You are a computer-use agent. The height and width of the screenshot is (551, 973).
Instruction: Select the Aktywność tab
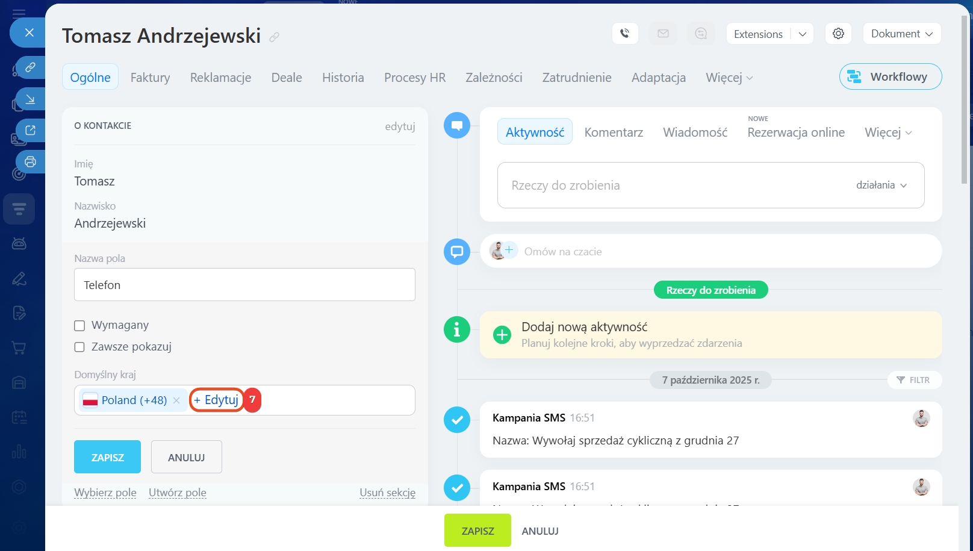coord(535,132)
